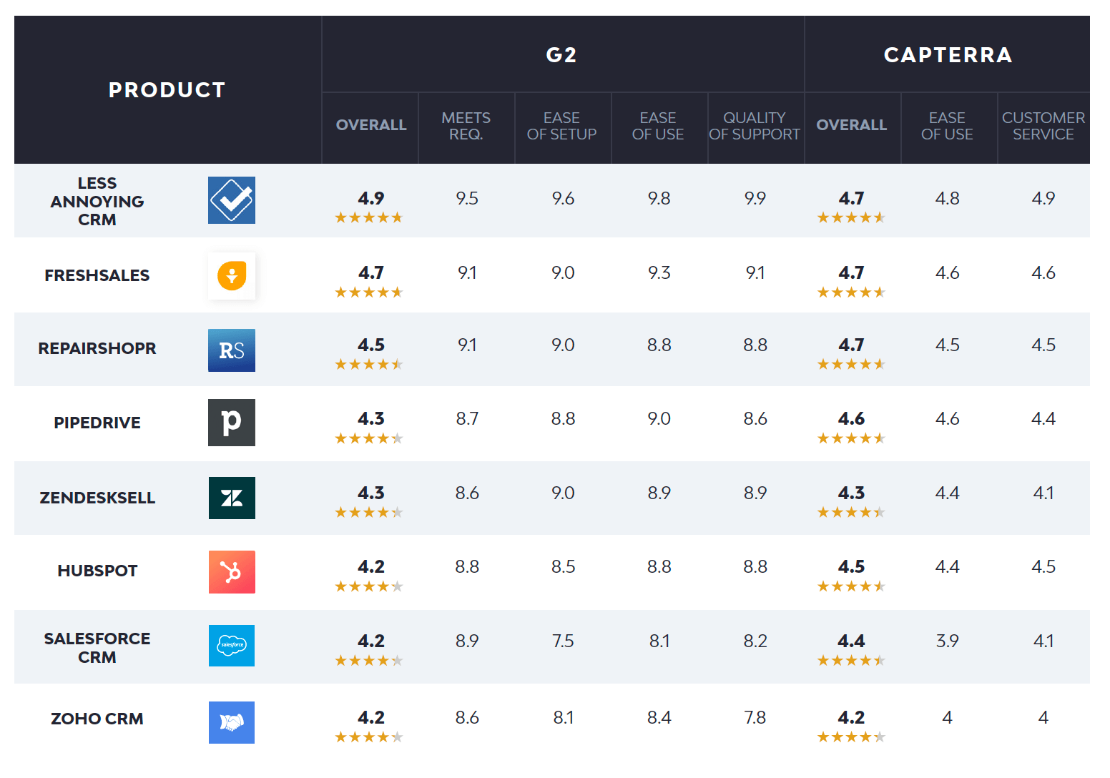
Task: Click the FRESHSALES product name
Action: (x=97, y=275)
